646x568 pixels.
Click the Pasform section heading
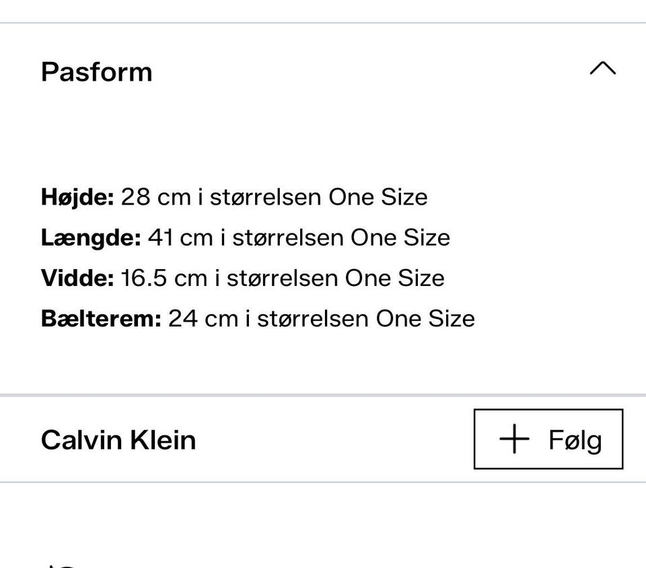(97, 72)
